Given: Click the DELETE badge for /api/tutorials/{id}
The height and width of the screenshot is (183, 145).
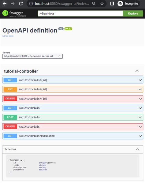Looking at the screenshot, I should point(10,99).
